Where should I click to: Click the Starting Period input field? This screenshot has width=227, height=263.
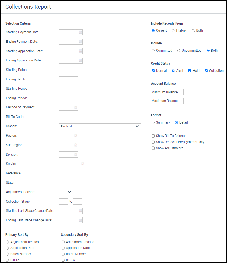pos(68,89)
